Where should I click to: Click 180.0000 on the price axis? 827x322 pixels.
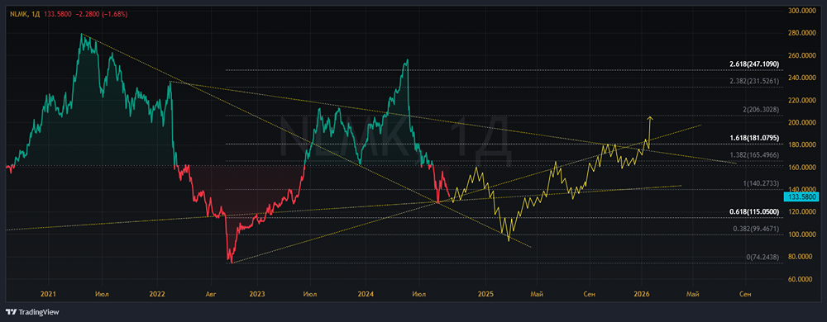(x=801, y=145)
